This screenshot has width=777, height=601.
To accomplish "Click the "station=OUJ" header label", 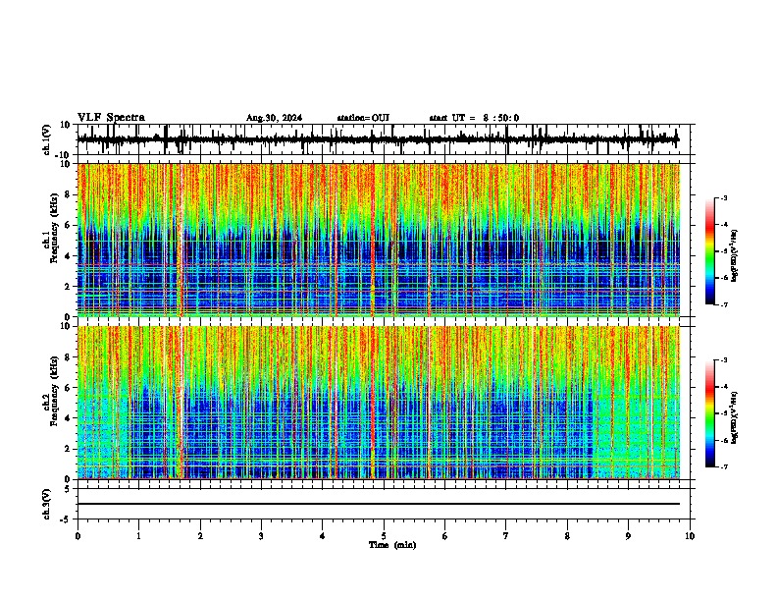I will (363, 118).
